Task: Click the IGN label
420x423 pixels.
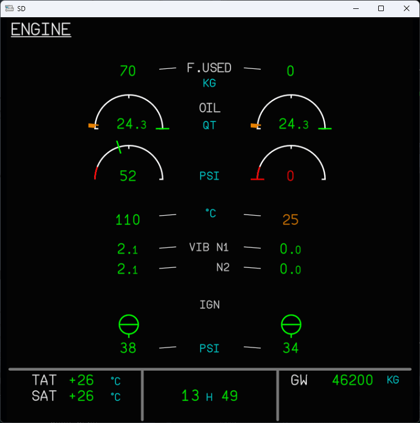Action: pos(209,305)
